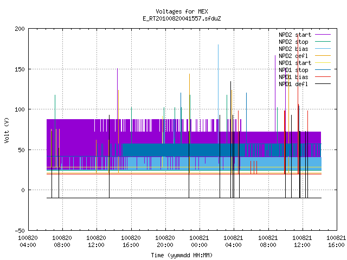The width and height of the screenshot is (347, 260).
Task: Click the 'Time (yymmdd HH:MM)' x-axis label
Action: point(182,255)
